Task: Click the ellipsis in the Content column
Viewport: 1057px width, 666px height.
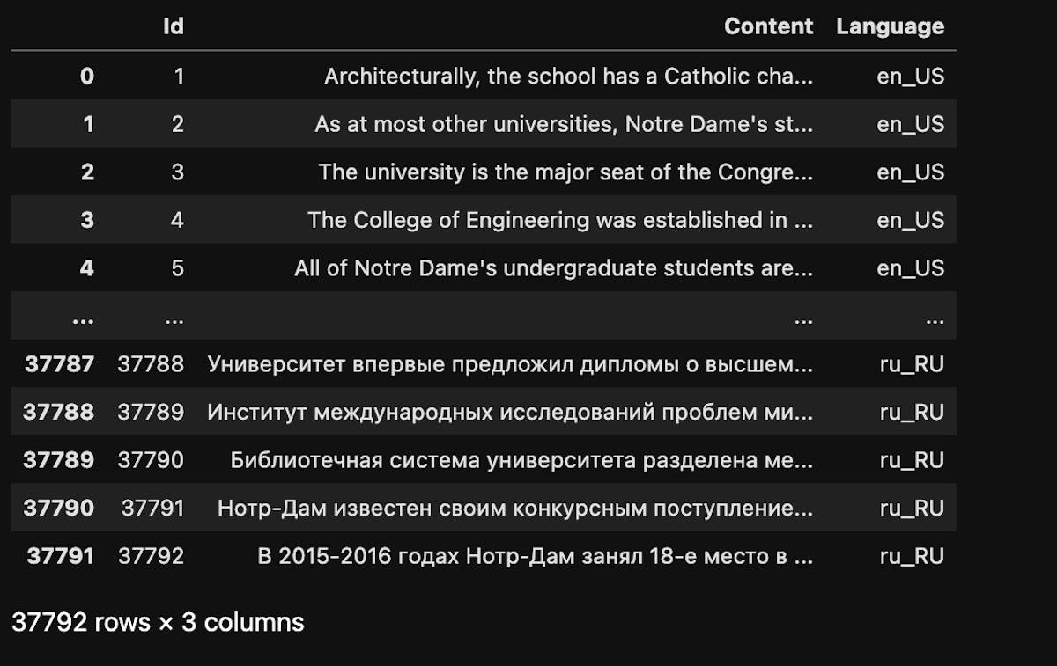Action: [802, 318]
